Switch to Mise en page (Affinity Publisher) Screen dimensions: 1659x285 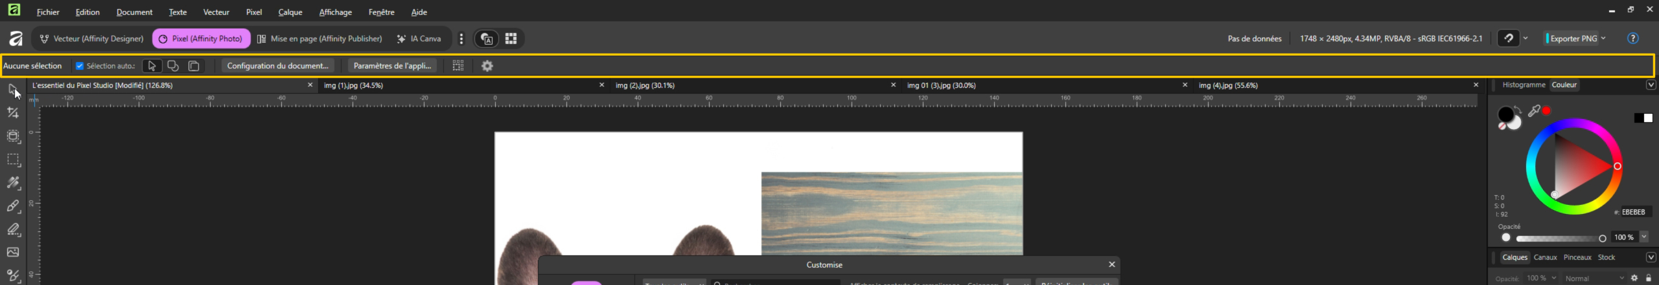tap(319, 39)
